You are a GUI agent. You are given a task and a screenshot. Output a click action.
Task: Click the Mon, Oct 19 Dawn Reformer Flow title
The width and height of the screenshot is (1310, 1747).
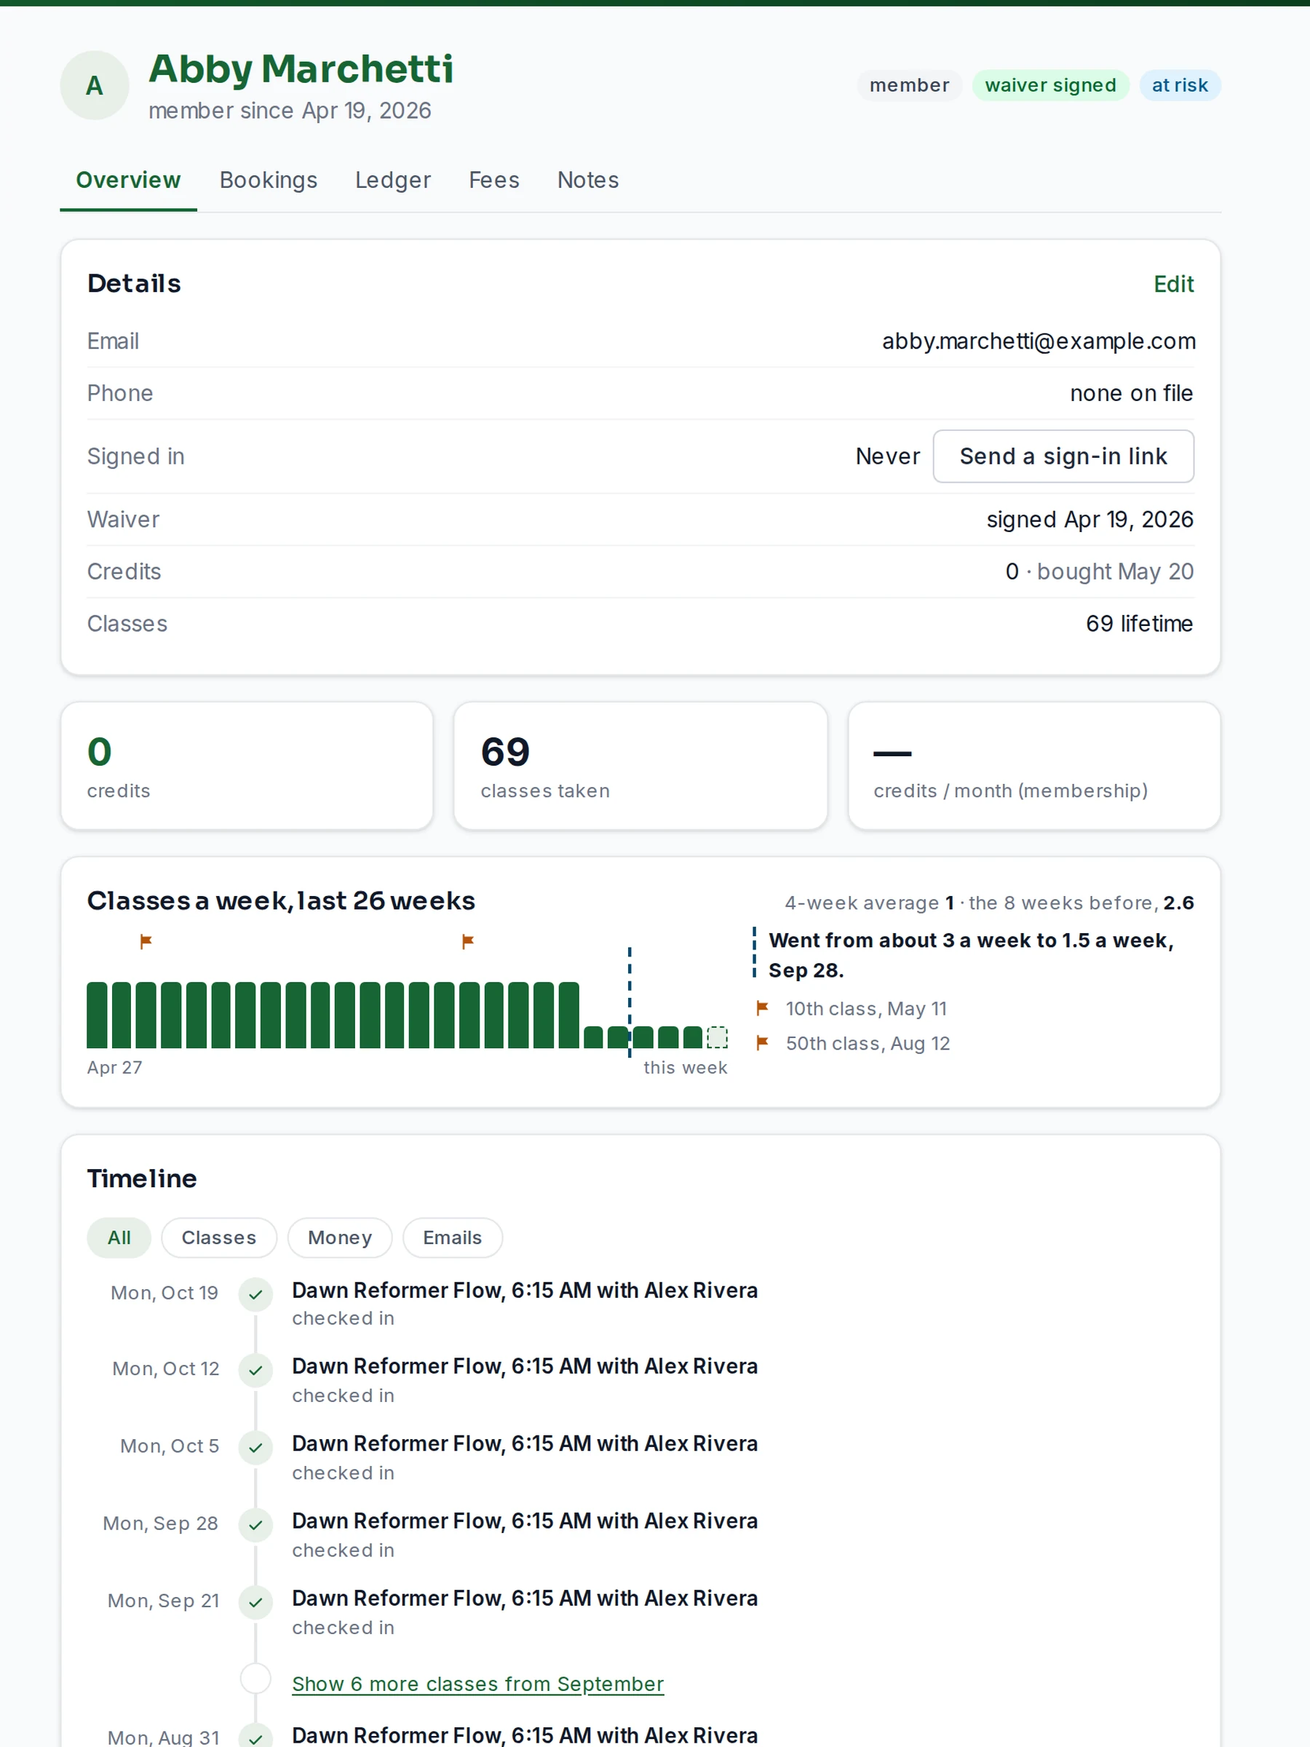[x=525, y=1291]
